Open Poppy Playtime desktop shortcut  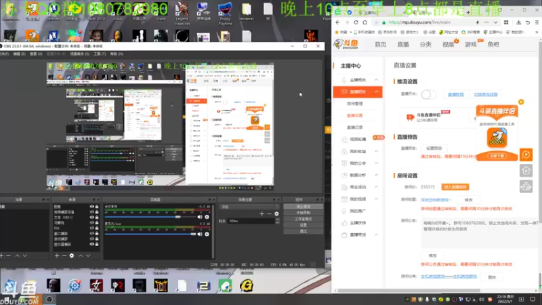225,13
